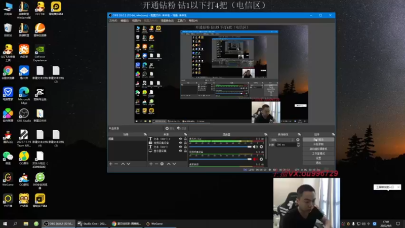Adjust first audio track volume slider
The image size is (405, 228).
coord(220,147)
